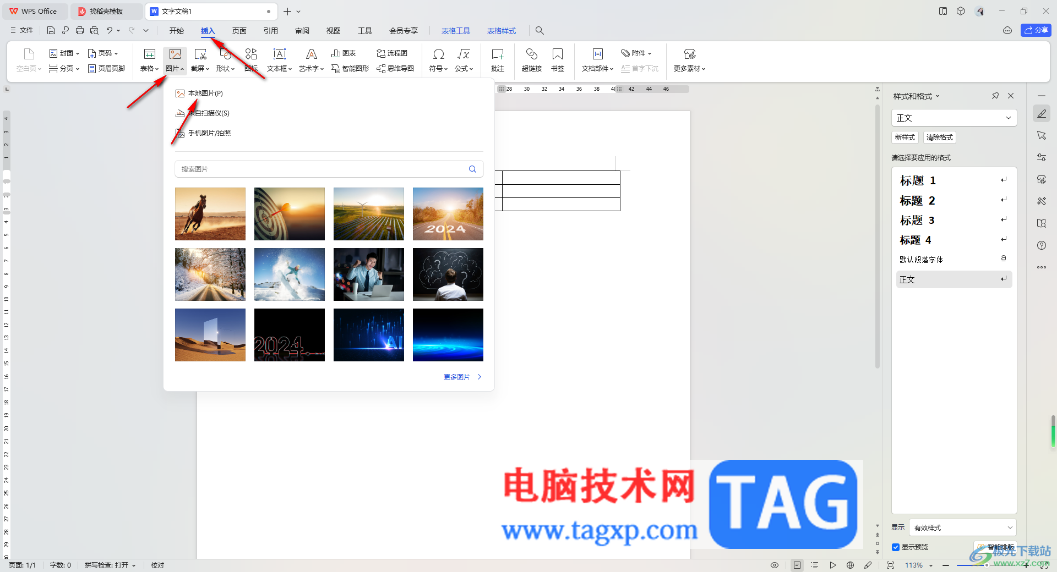Insert a Mind Map (思维导图)

click(395, 69)
